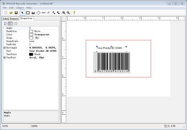Switch property grid to categorized view
Viewport: 187px width, 130px height.
pos(5,23)
